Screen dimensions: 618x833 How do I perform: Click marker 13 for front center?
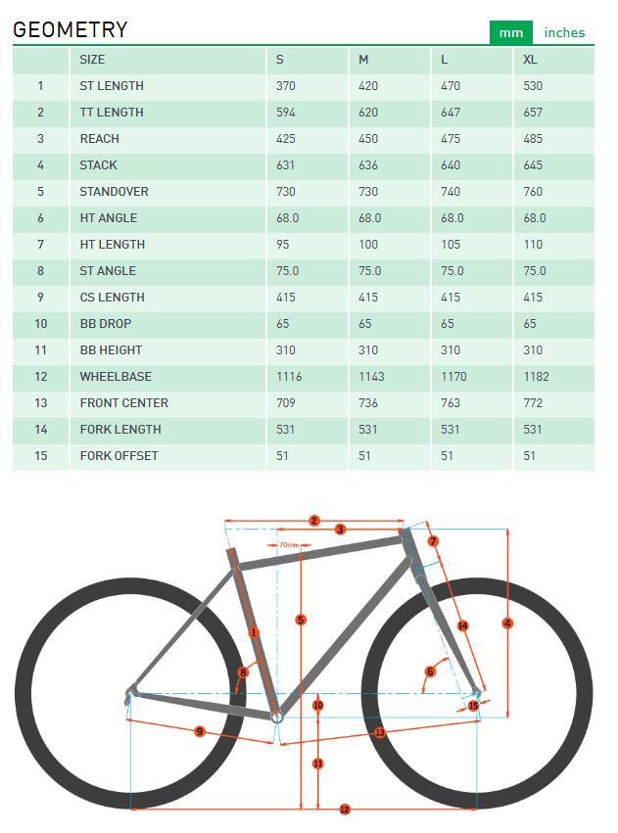[x=379, y=732]
